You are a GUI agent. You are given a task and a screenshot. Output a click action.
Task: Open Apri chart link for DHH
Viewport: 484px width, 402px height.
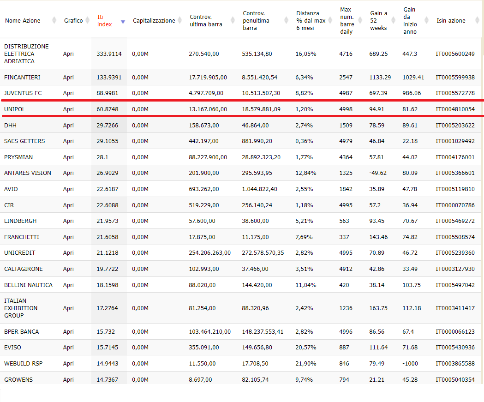coord(68,126)
